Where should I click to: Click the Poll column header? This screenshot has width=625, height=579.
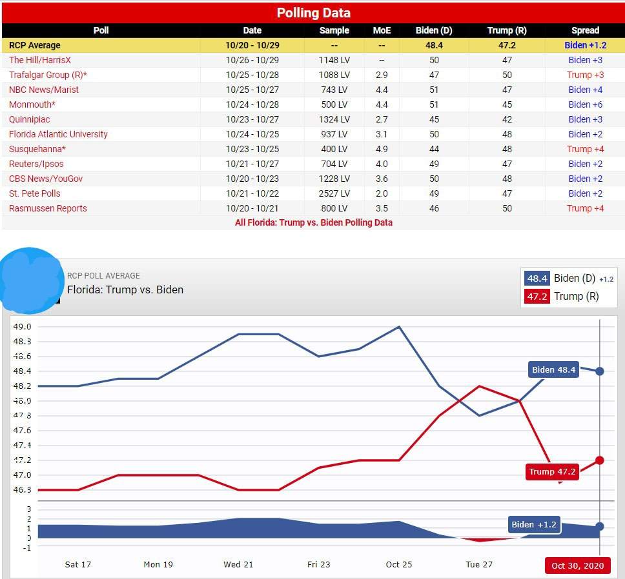point(101,31)
